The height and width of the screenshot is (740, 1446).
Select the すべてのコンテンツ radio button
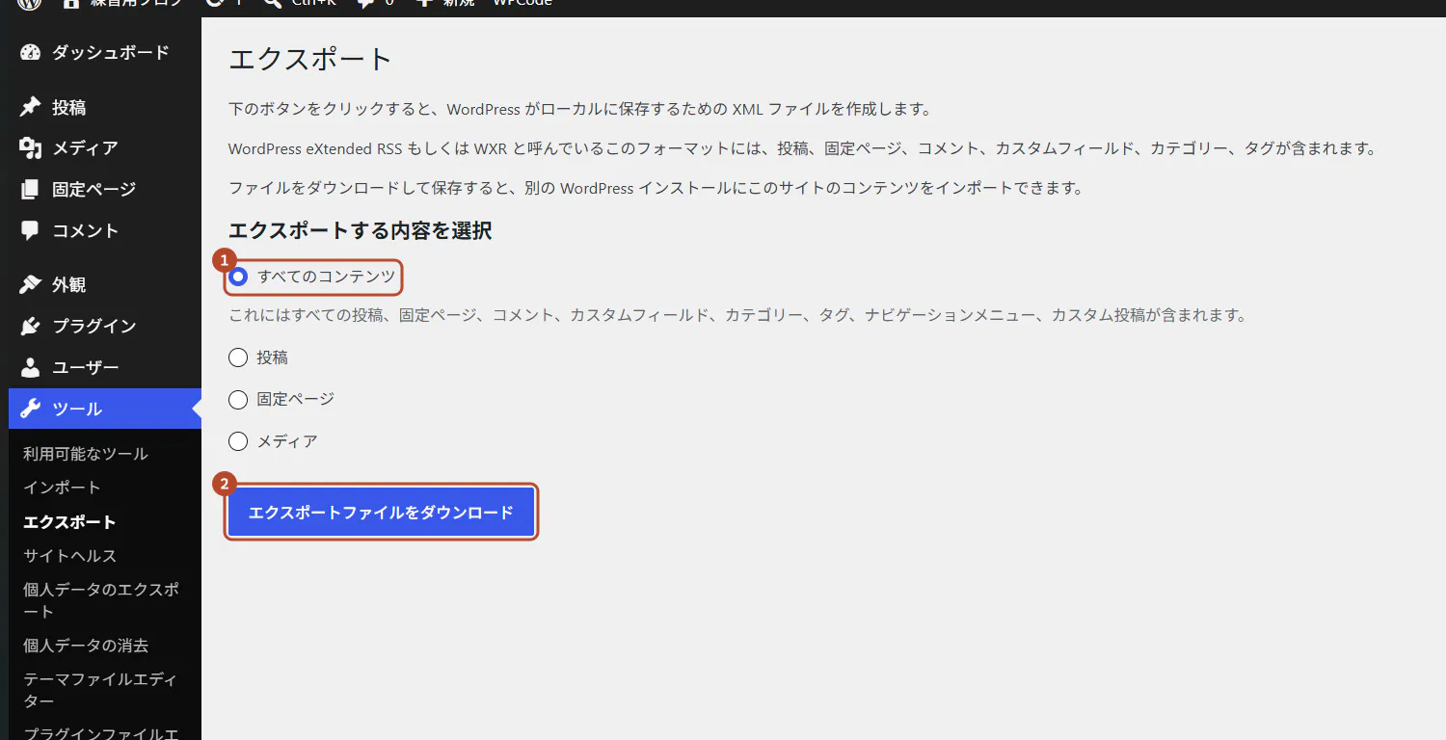238,277
